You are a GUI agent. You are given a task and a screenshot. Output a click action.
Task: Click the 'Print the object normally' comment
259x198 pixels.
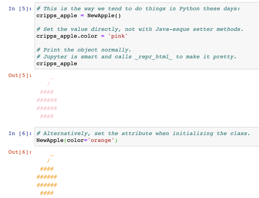pos(84,50)
